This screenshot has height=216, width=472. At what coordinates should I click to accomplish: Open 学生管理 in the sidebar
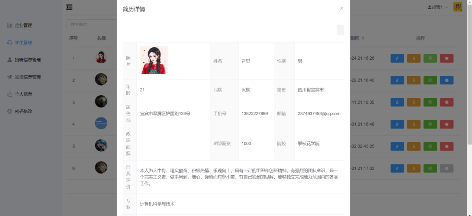23,43
